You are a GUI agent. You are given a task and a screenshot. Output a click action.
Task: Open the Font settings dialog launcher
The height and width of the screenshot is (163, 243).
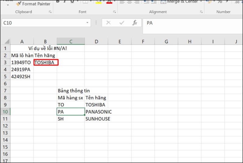pos(115,12)
